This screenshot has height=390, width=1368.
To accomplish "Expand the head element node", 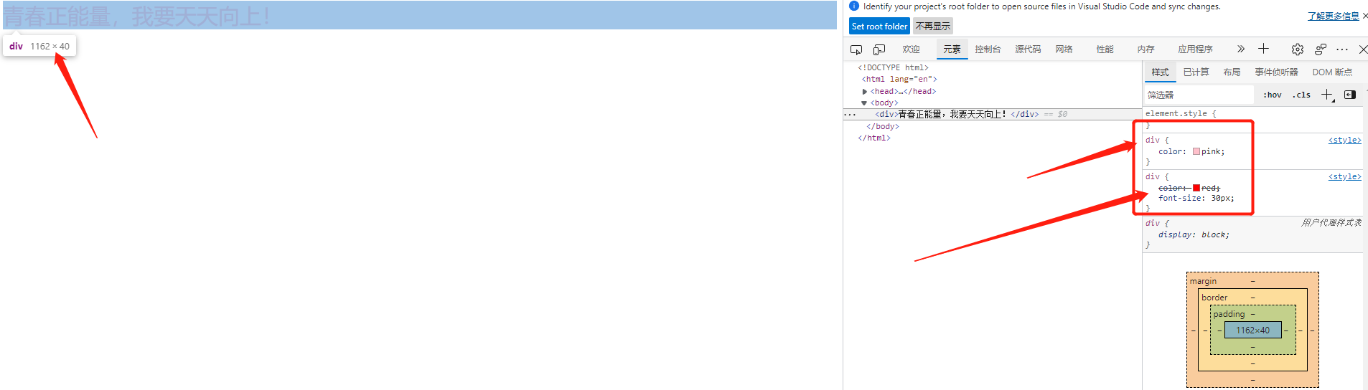I will pyautogui.click(x=865, y=92).
